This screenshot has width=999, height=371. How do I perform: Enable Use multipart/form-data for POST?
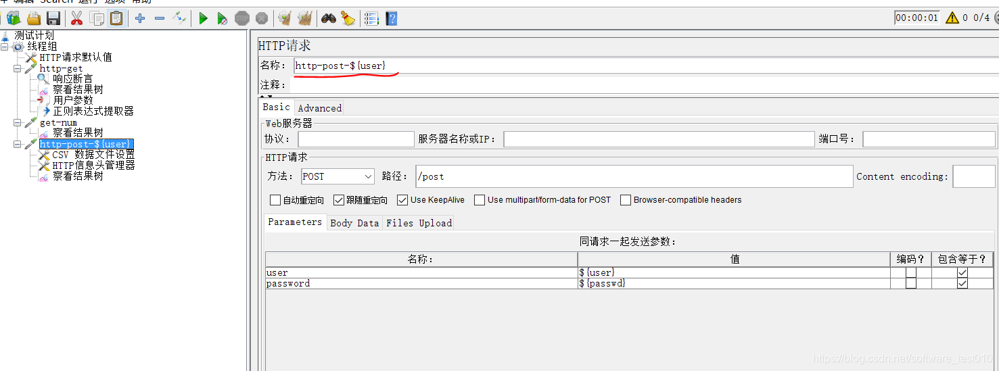tap(480, 200)
